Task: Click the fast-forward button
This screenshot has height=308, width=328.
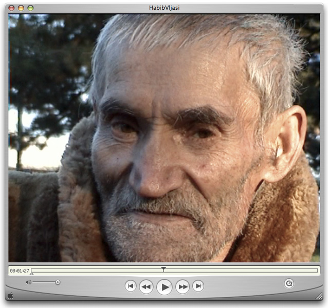Action: pos(183,286)
